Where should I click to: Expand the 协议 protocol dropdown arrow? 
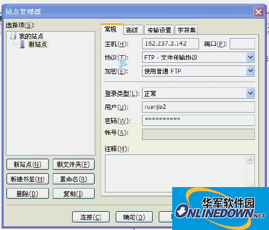(250, 57)
